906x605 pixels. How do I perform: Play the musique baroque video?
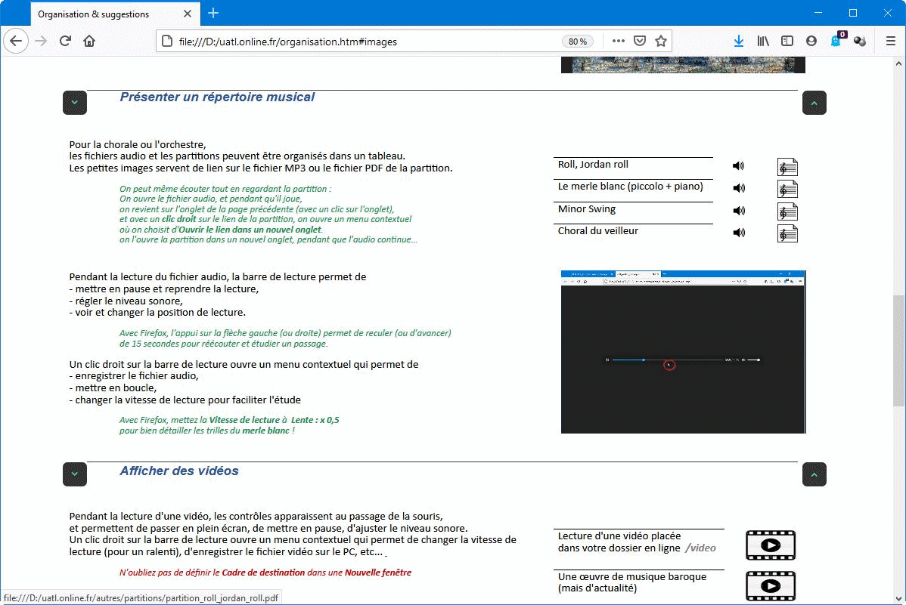(x=770, y=585)
